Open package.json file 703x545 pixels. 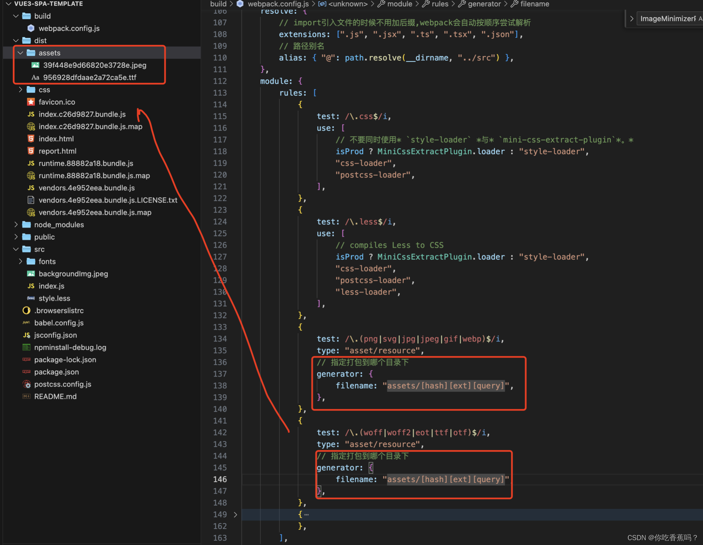[56, 372]
